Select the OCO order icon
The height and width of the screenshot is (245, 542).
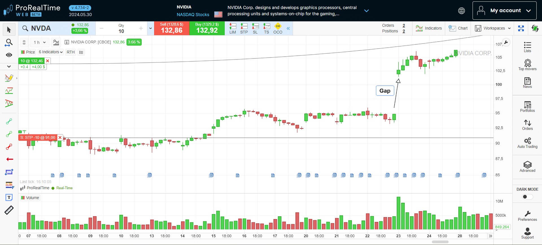[x=278, y=28]
